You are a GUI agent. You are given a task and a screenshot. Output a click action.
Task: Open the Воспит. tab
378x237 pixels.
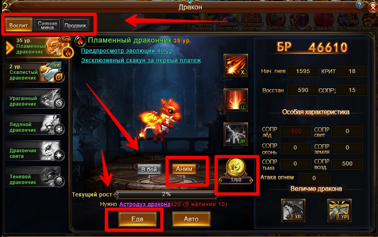tap(19, 25)
